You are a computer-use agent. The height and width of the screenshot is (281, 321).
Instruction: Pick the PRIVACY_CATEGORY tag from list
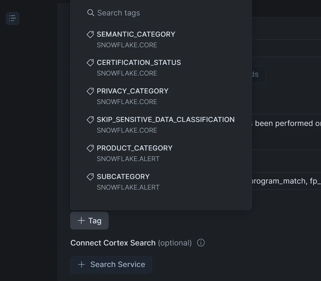(x=161, y=96)
